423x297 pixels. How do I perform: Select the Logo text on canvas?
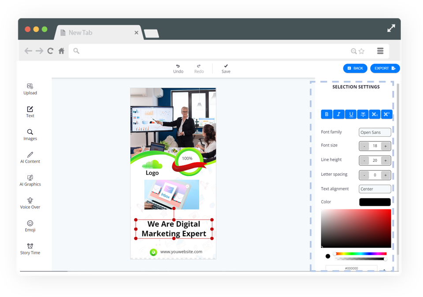[152, 173]
